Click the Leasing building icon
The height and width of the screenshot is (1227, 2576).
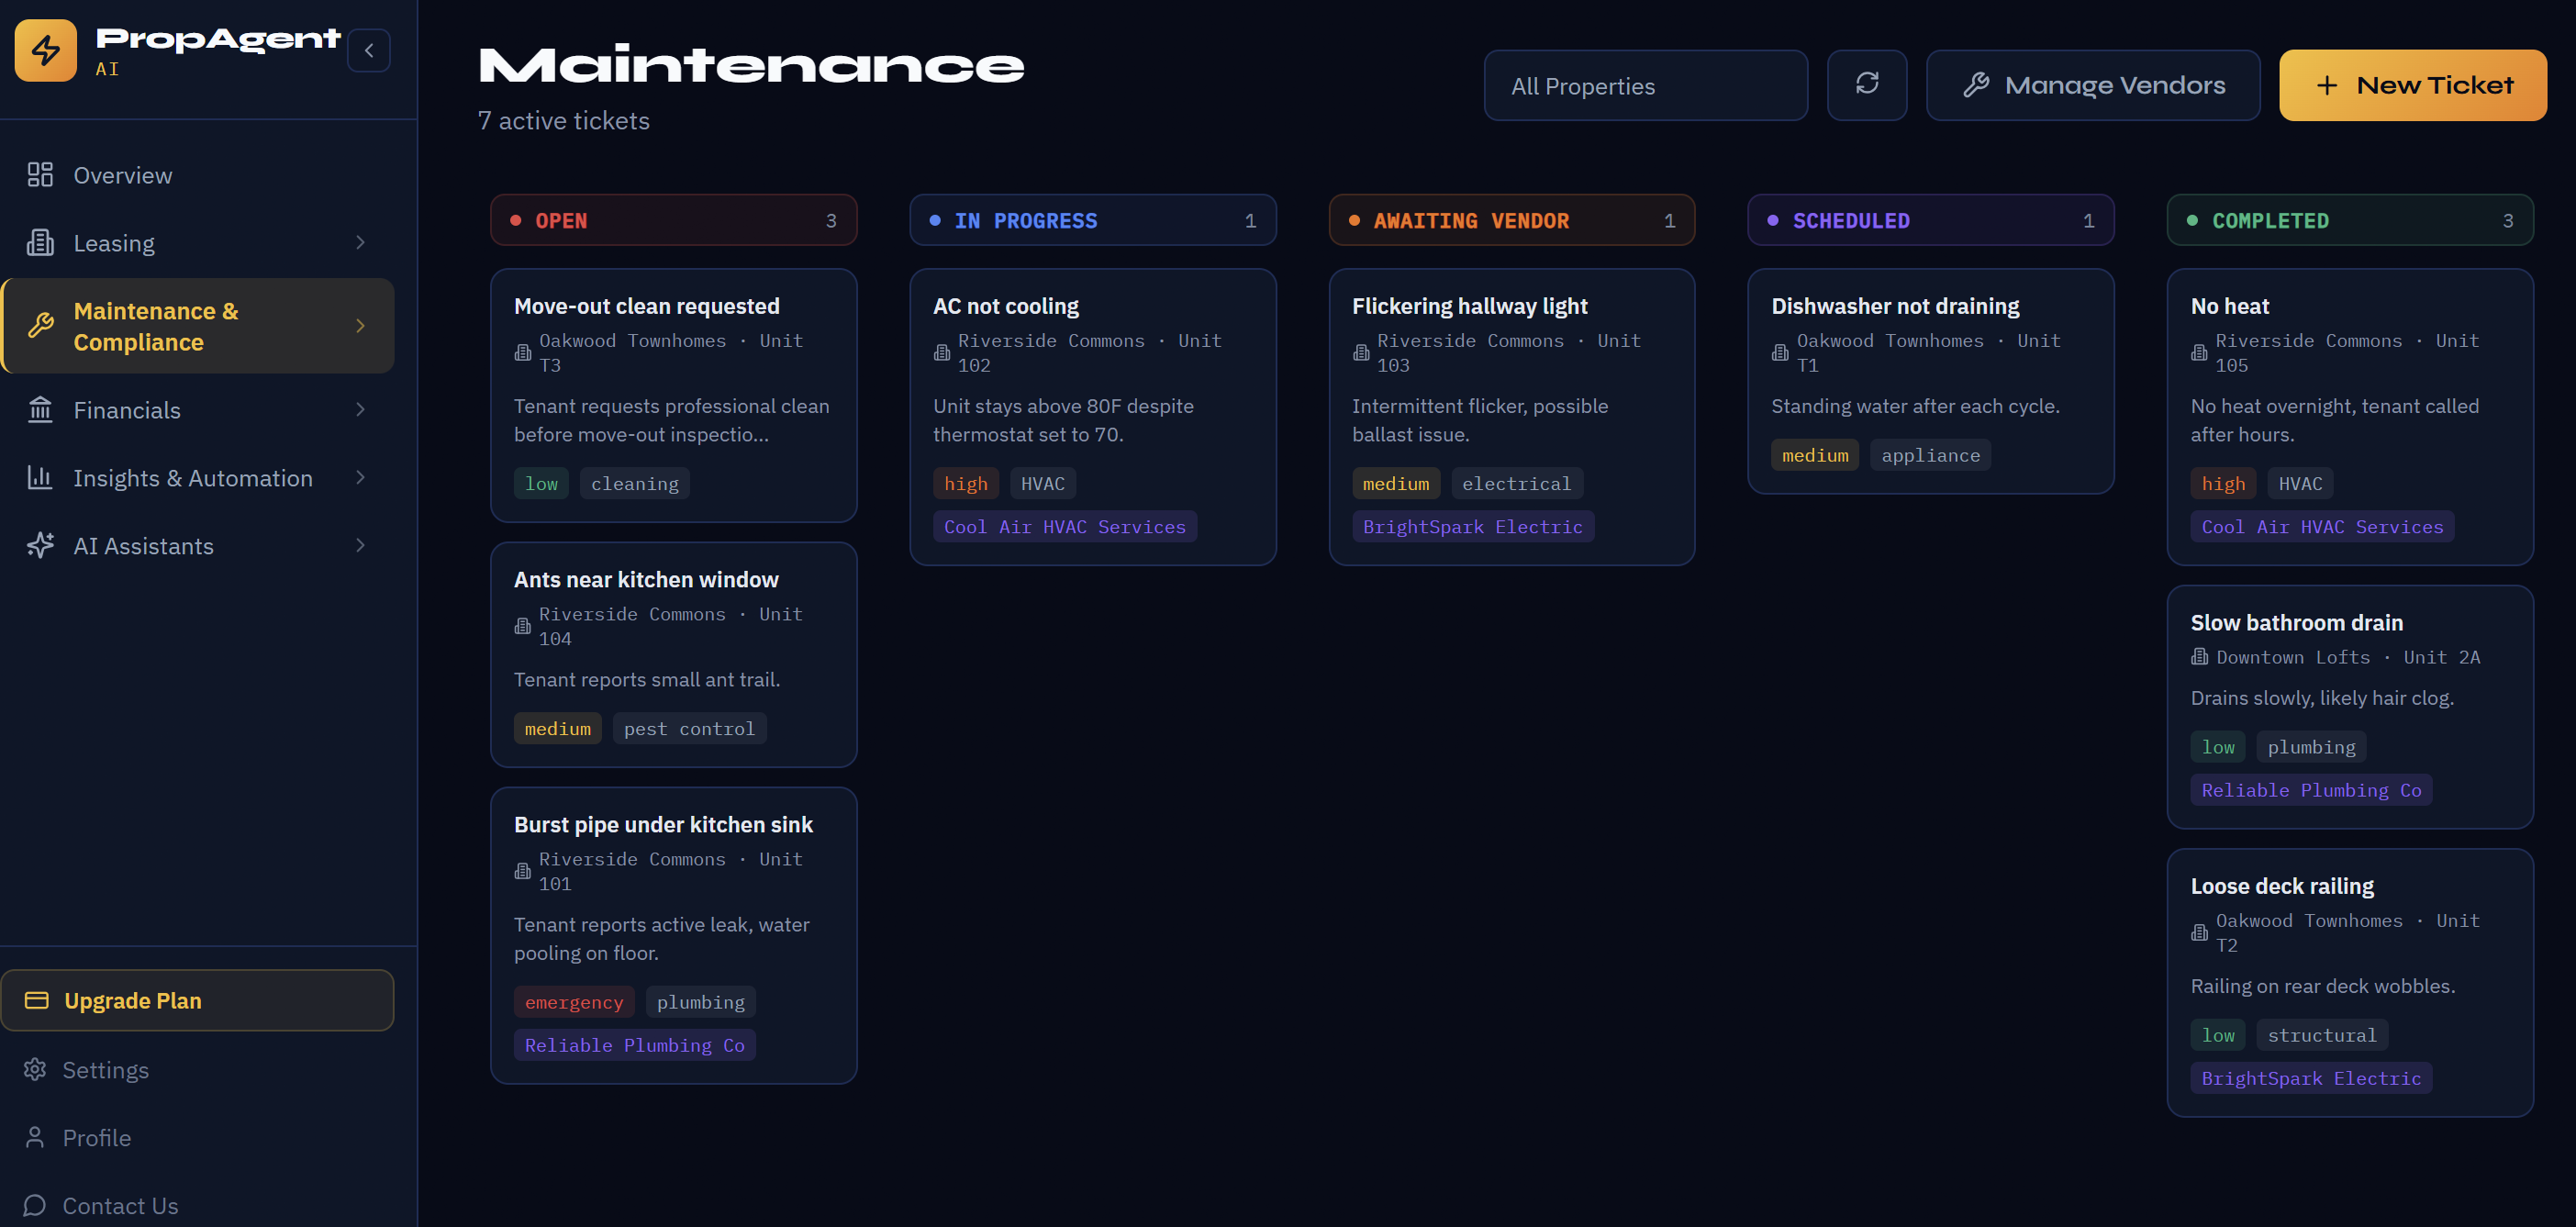coord(40,243)
